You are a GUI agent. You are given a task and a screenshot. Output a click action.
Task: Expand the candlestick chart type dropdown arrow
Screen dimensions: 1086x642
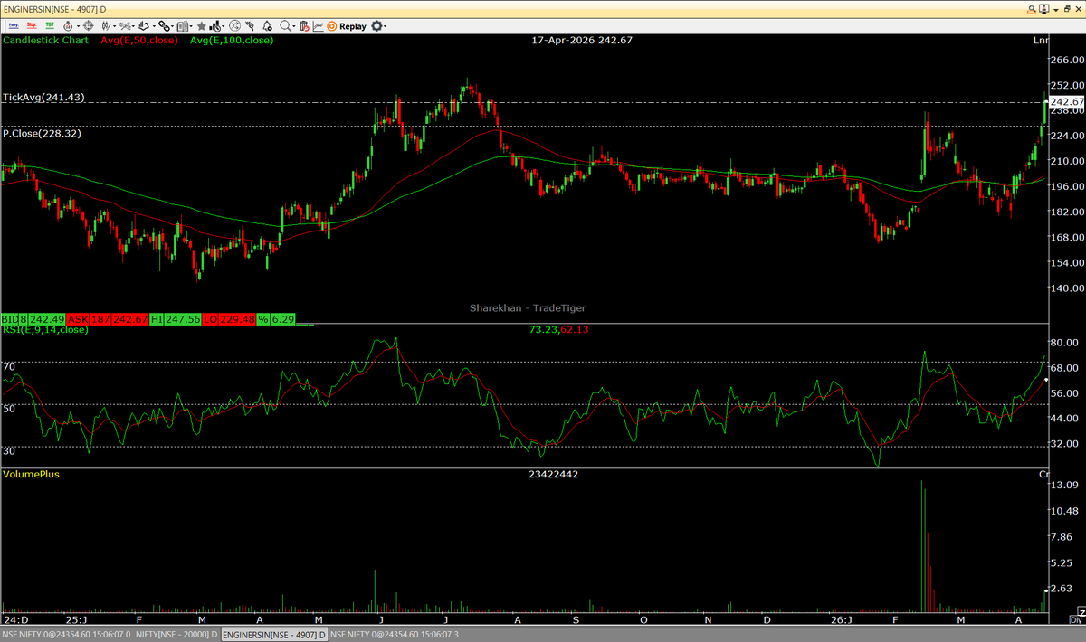(115, 26)
